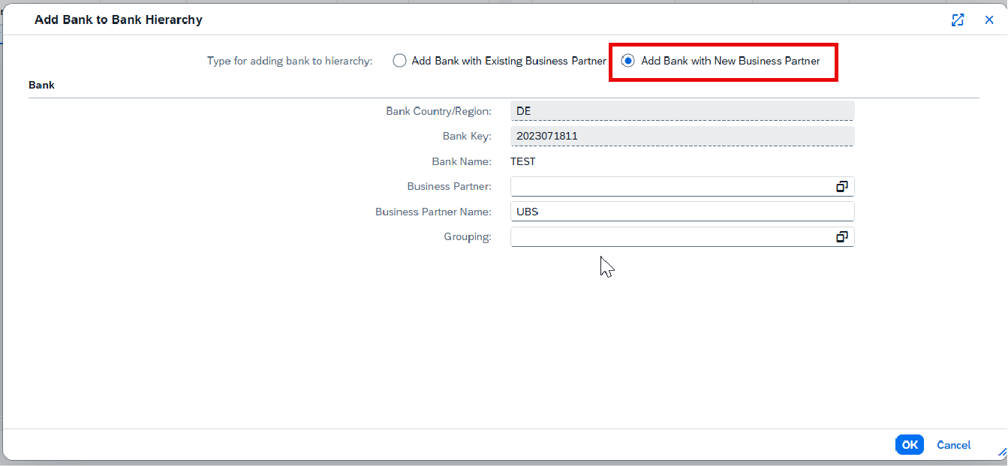Viewport: 1008px width, 466px height.
Task: Open value help for Grouping field
Action: pos(842,237)
